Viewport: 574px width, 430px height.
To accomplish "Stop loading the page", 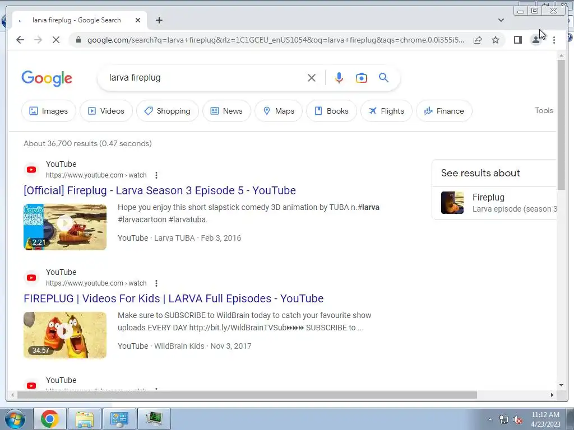I will [x=56, y=40].
